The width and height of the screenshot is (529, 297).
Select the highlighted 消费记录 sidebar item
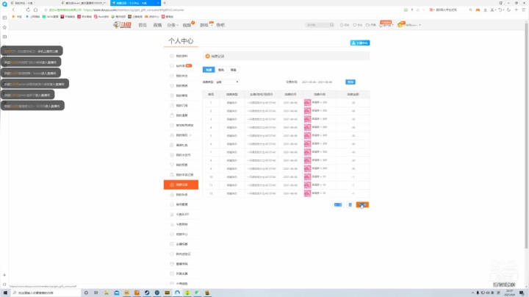(x=181, y=185)
